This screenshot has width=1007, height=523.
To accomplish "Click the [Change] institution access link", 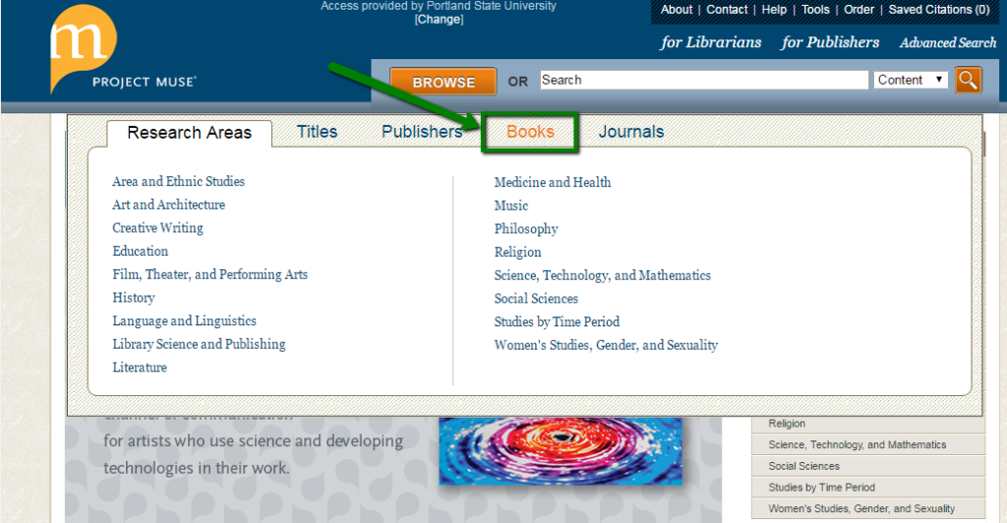I will tap(439, 20).
